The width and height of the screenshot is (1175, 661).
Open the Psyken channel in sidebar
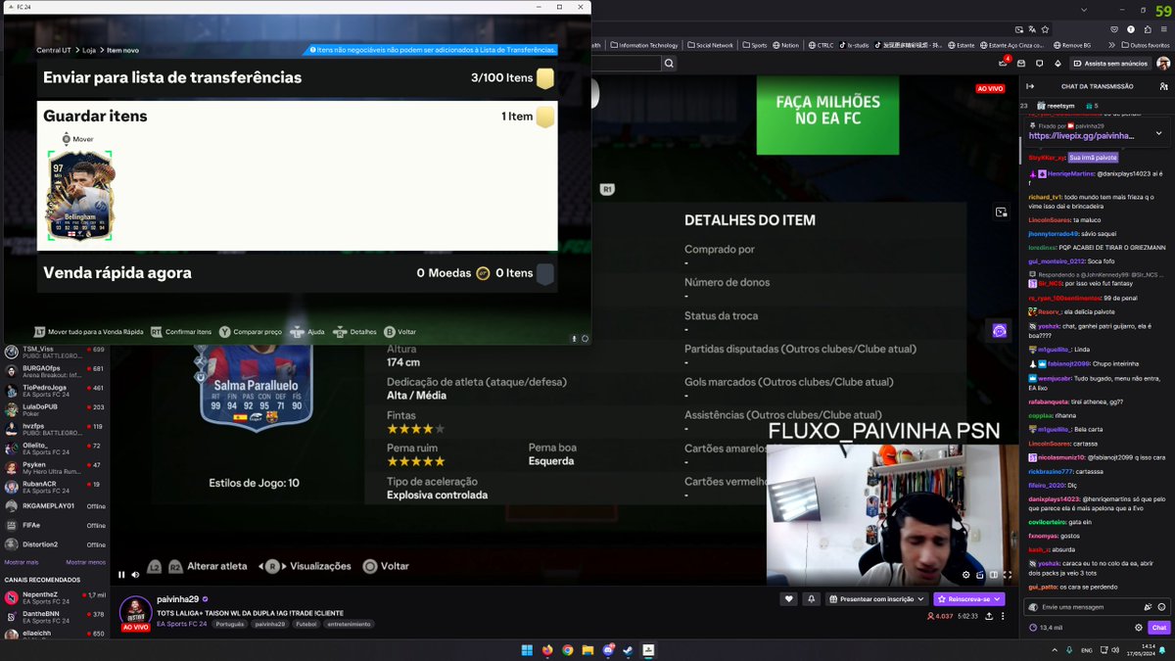click(55, 468)
